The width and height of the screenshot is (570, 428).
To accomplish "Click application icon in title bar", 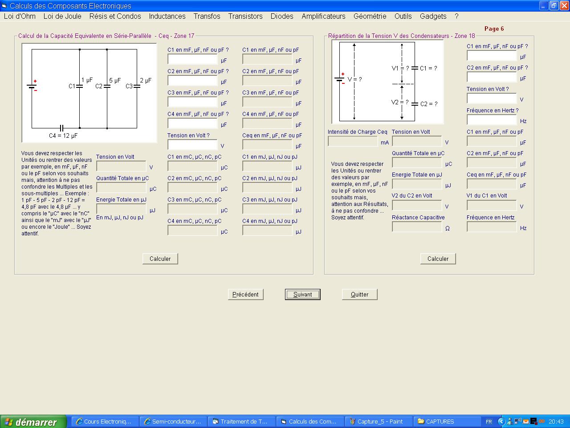I will click(4, 6).
